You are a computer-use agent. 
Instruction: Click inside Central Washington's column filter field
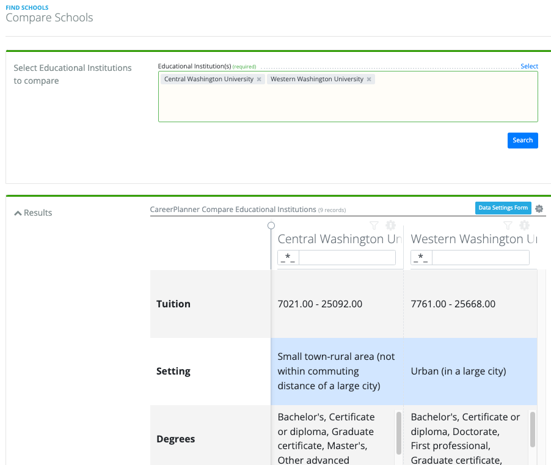click(x=346, y=257)
